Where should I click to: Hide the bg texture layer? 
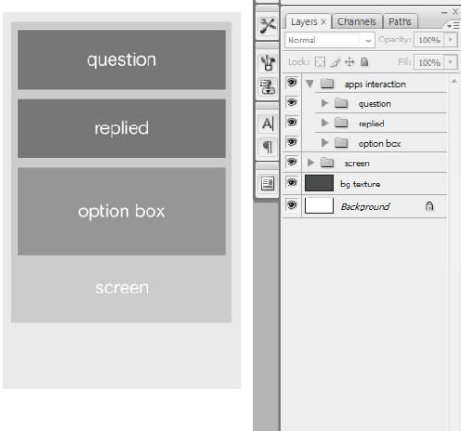click(x=291, y=183)
